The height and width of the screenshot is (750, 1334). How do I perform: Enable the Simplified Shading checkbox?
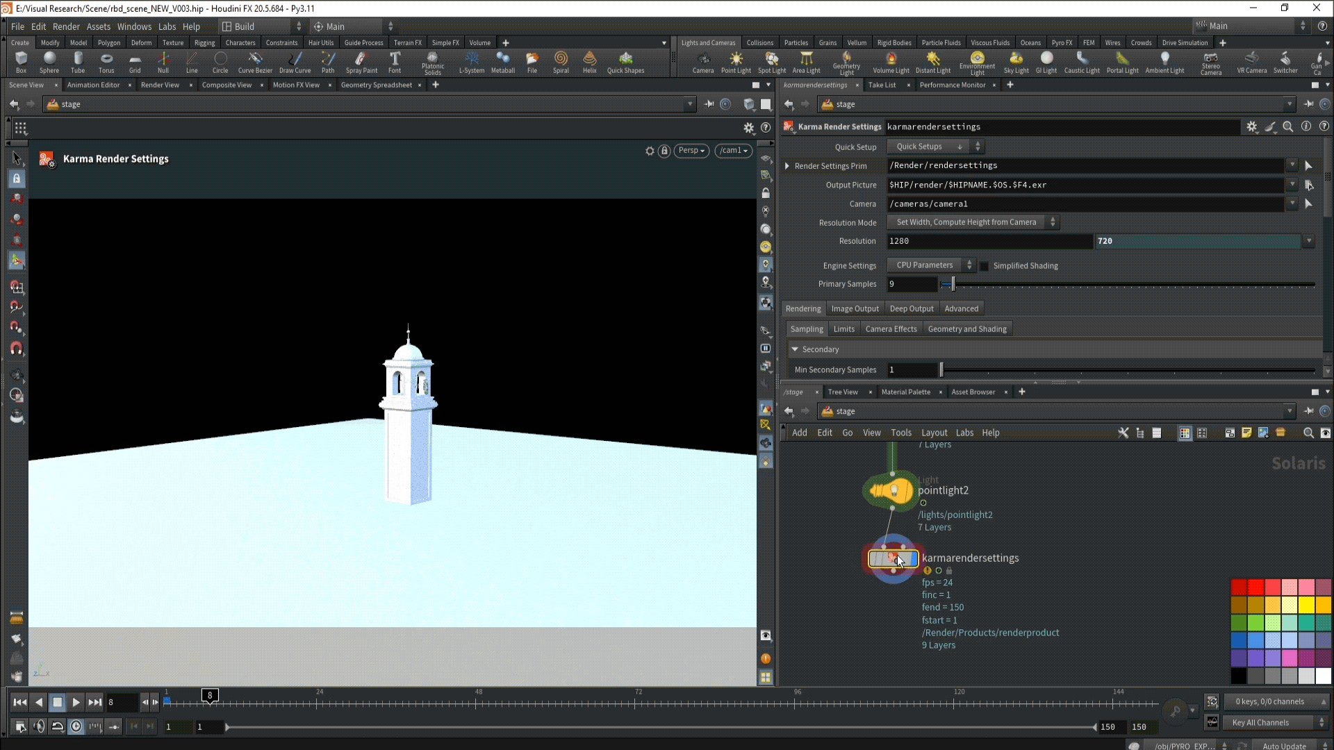[x=984, y=266]
